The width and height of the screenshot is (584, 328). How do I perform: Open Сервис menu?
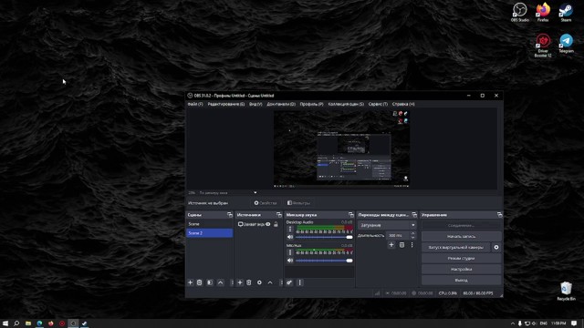pyautogui.click(x=378, y=104)
